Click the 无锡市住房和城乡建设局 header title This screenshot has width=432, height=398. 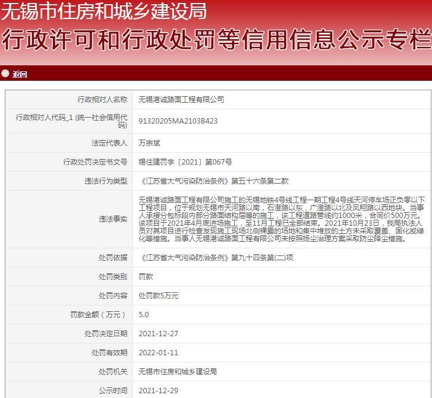104,11
